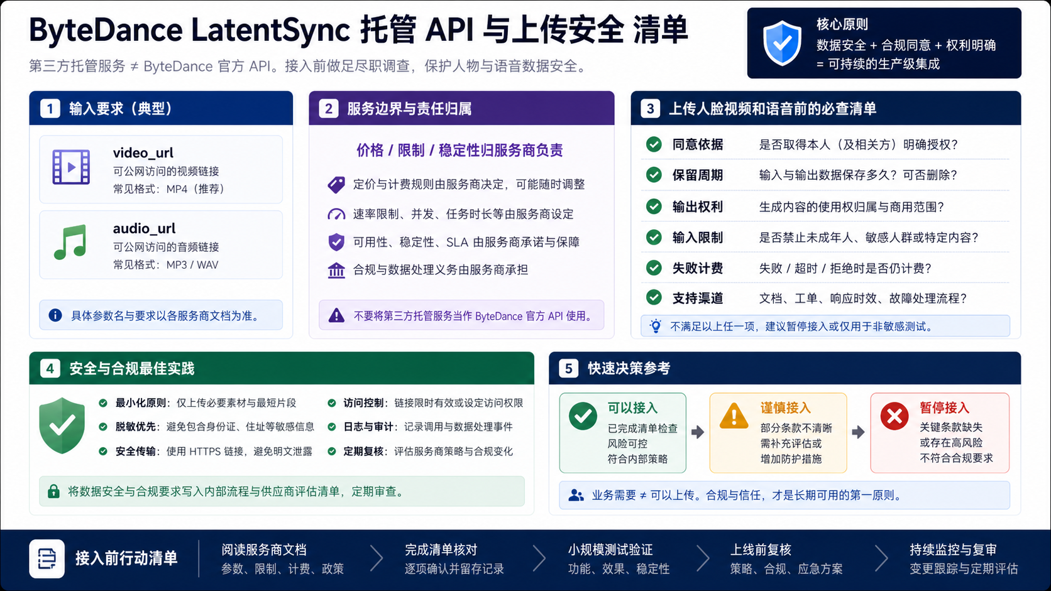
Task: Click the chevron after 完成清单核对 step
Action: click(539, 558)
